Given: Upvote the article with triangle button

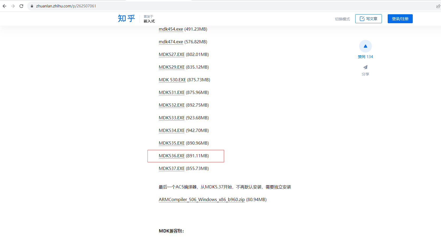Looking at the screenshot, I should pos(366,46).
